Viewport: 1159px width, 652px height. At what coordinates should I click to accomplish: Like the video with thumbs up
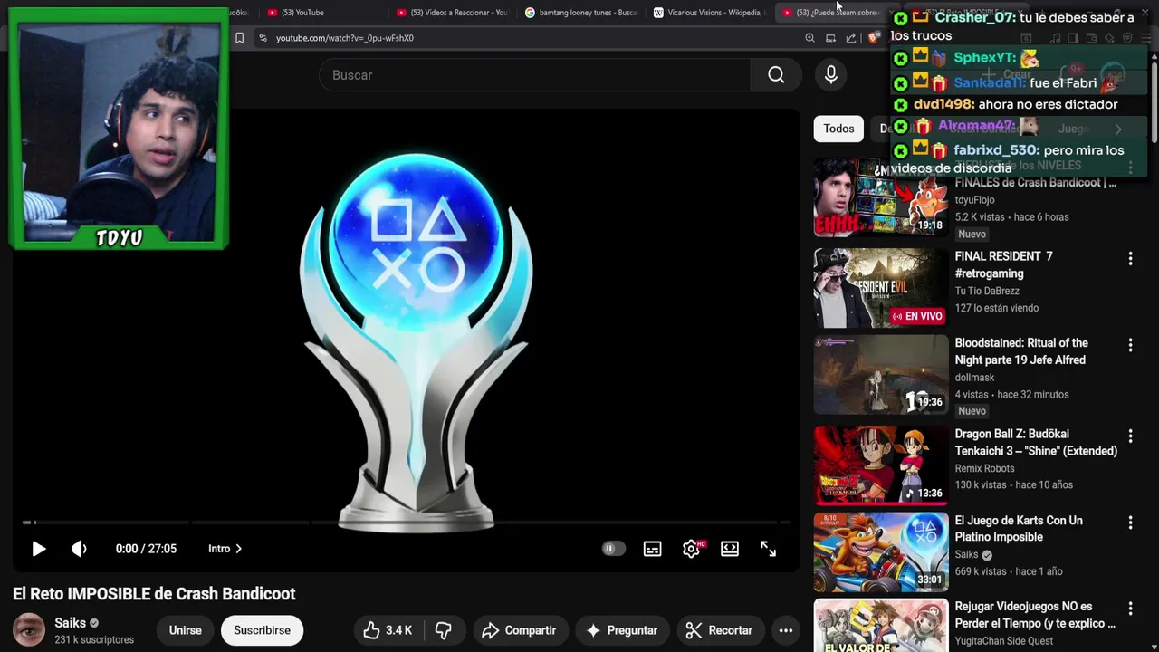coord(388,630)
